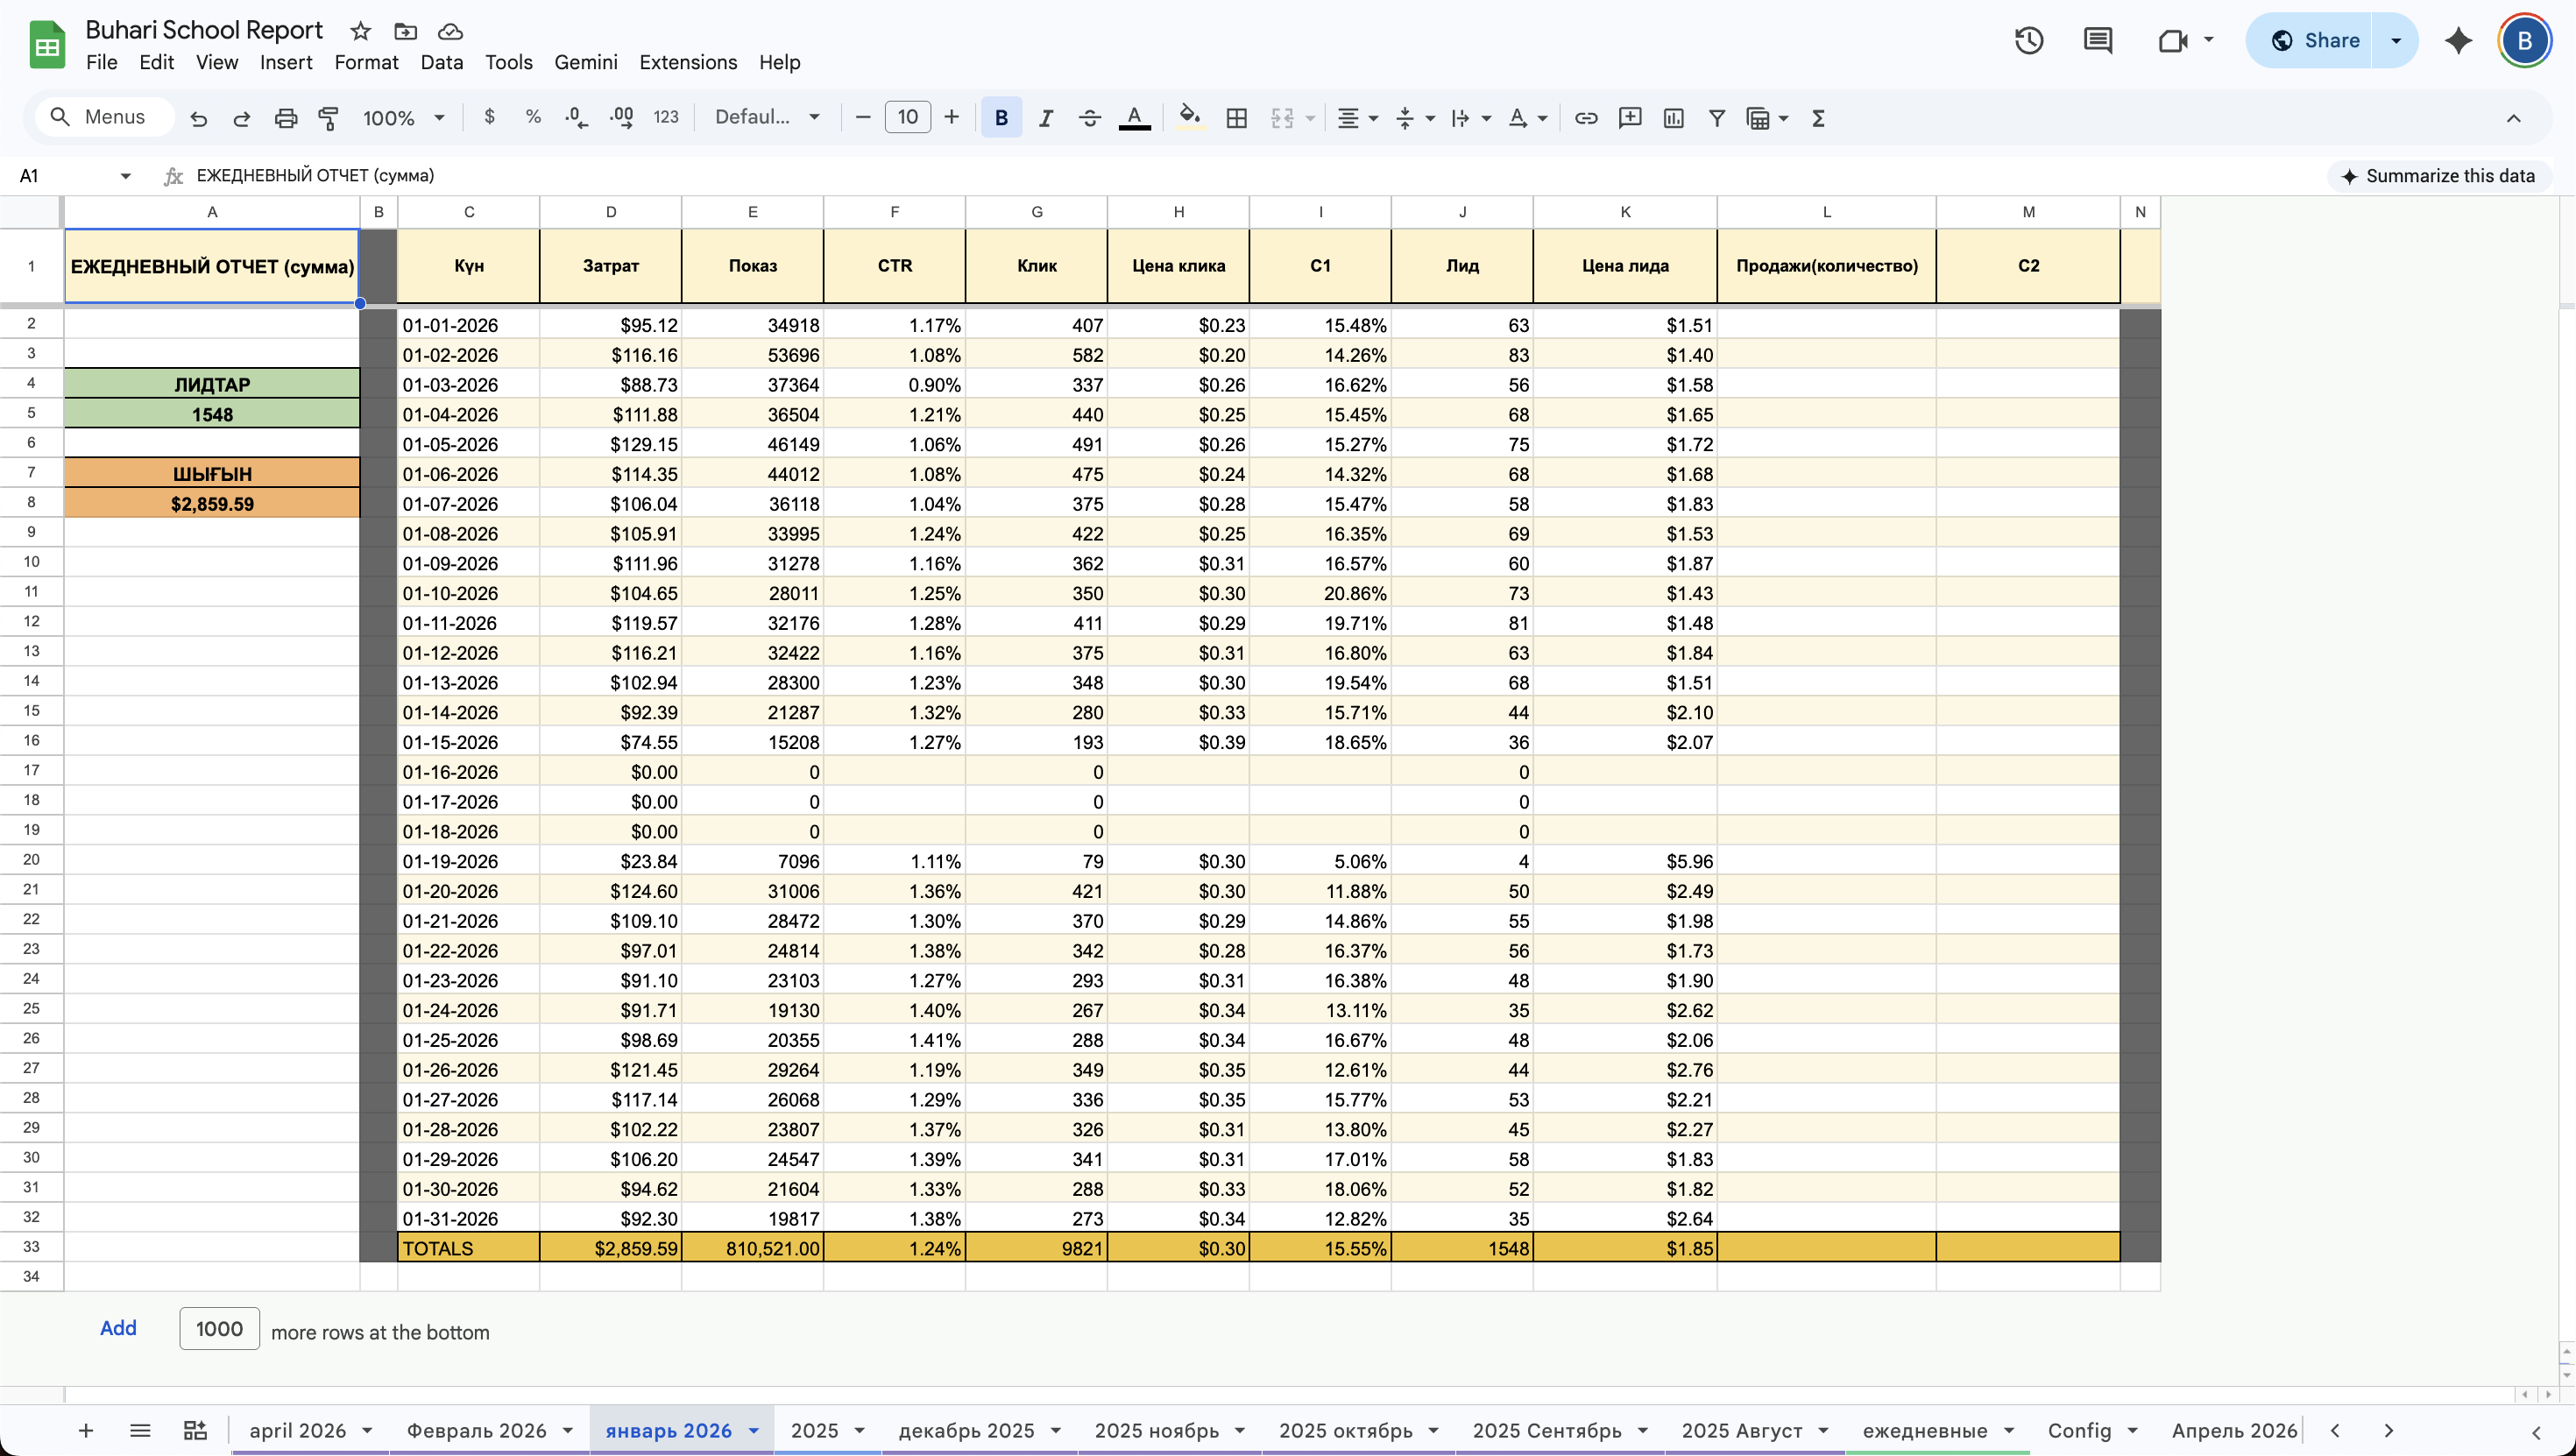Click Summarize this data button
The width and height of the screenshot is (2576, 1456).
click(x=2439, y=176)
